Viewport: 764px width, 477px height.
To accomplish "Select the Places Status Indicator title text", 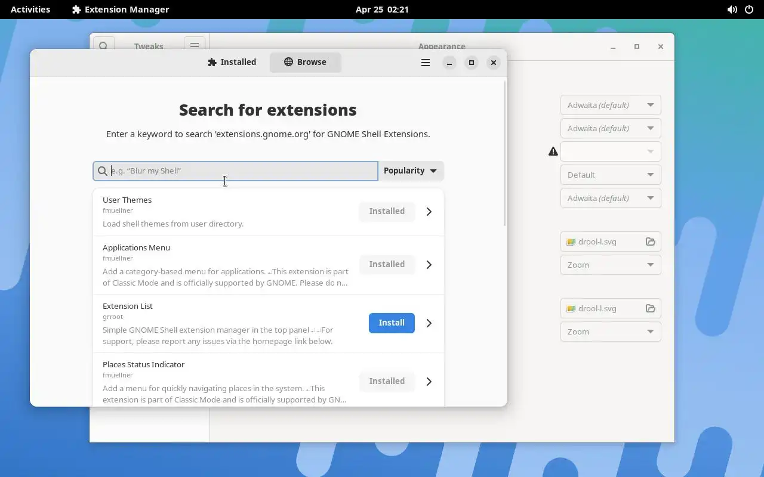I will 143,364.
